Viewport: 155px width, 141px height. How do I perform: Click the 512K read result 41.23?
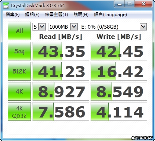[x=61, y=71]
